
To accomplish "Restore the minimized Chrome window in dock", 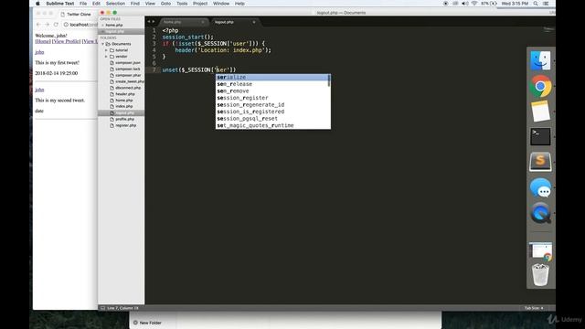I will (x=540, y=251).
